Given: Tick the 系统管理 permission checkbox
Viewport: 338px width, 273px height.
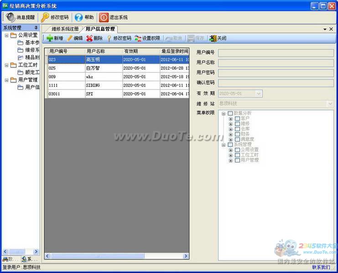Looking at the screenshot, I should [230, 145].
